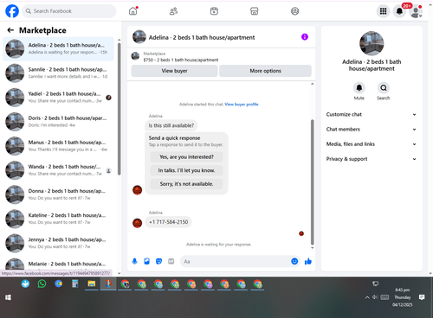Click the taskbar clock showing 6:43 pm
The width and height of the screenshot is (433, 318).
click(403, 297)
